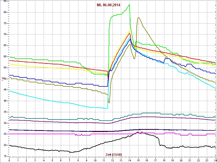Click hour 10 on the time axis
The width and height of the screenshot is (217, 163).
[95, 160]
